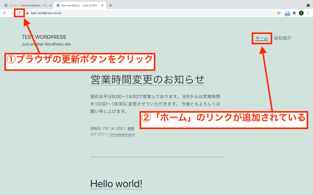Image resolution: width=313 pixels, height=195 pixels.
Task: Open the Hello world! post
Action: click(116, 184)
